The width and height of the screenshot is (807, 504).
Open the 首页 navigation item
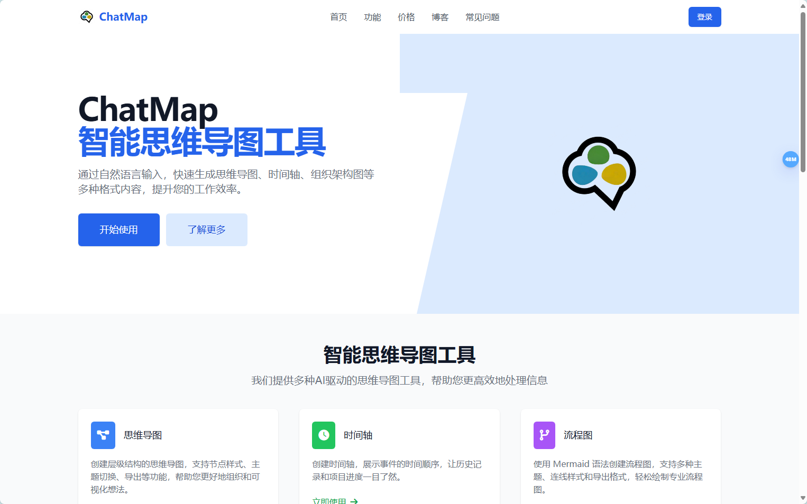338,17
